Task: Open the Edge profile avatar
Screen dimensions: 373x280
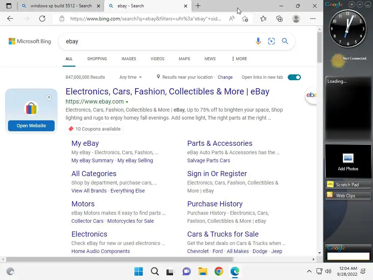Action: click(x=296, y=19)
